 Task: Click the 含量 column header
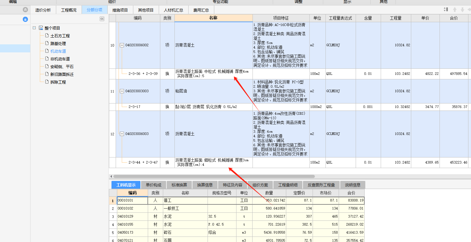click(368, 18)
